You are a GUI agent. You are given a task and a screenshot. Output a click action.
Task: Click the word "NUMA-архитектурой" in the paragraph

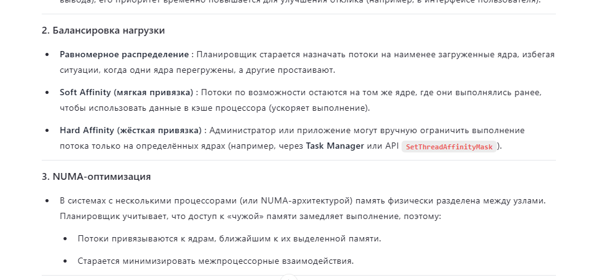[306, 201]
